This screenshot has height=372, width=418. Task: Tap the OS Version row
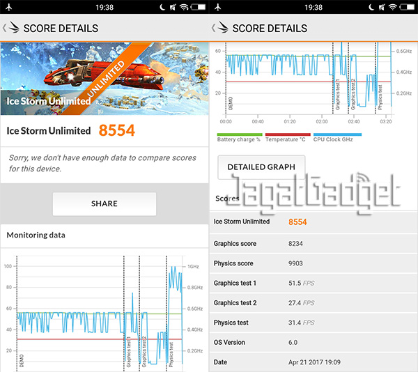pyautogui.click(x=313, y=342)
